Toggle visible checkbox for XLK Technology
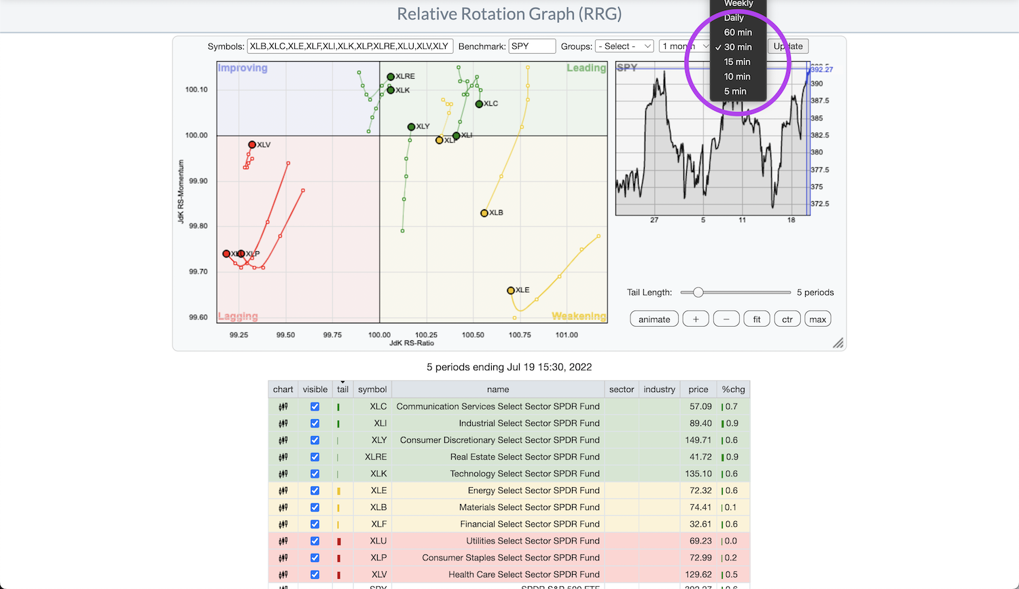 [315, 474]
